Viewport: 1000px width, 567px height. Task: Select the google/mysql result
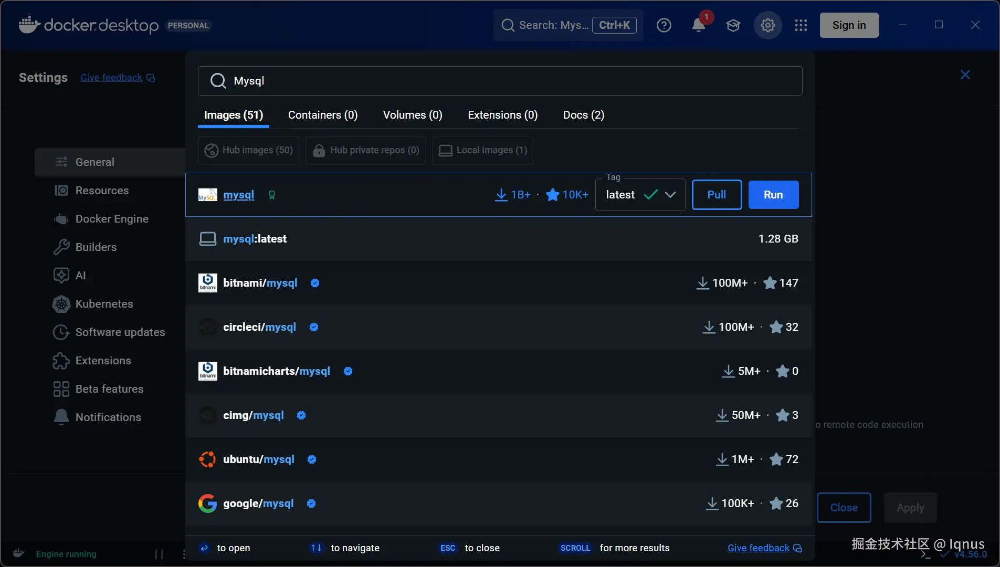click(499, 503)
